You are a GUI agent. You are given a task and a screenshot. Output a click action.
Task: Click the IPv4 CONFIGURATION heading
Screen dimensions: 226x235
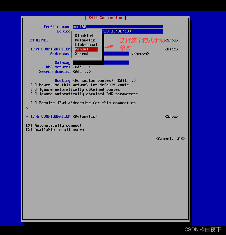coord(50,49)
